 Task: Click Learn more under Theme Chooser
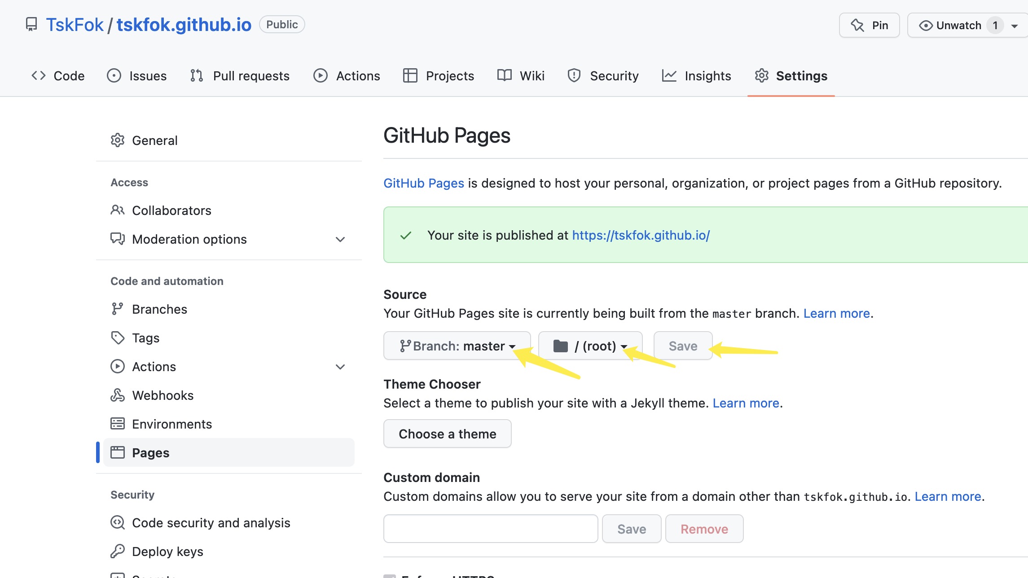tap(746, 403)
